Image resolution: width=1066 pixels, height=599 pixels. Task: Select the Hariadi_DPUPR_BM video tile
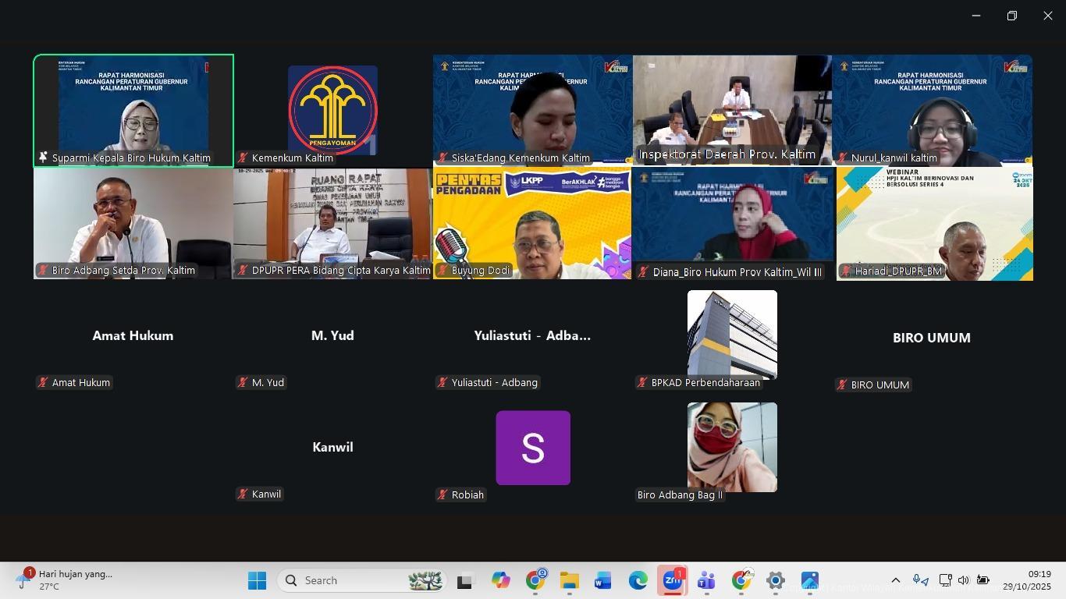click(934, 224)
